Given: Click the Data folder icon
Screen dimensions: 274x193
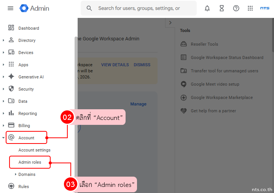Looking at the screenshot, I should [11, 101].
